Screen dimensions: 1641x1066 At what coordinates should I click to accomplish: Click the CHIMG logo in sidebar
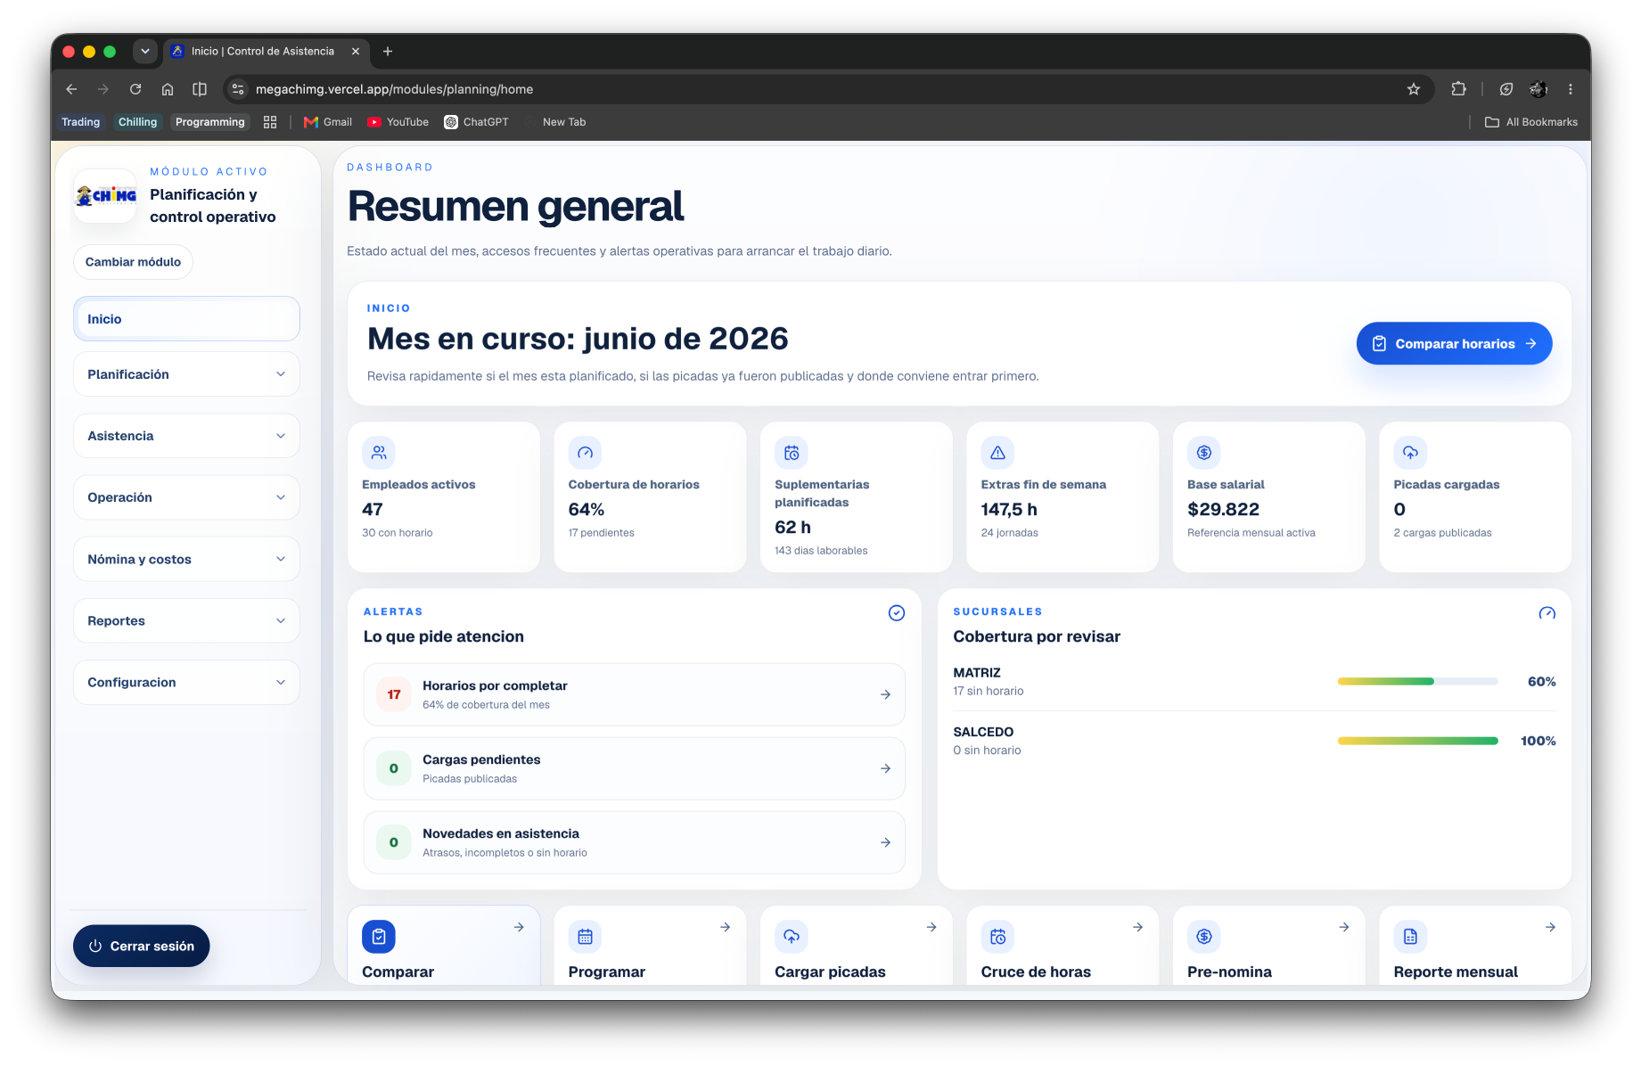(x=106, y=195)
